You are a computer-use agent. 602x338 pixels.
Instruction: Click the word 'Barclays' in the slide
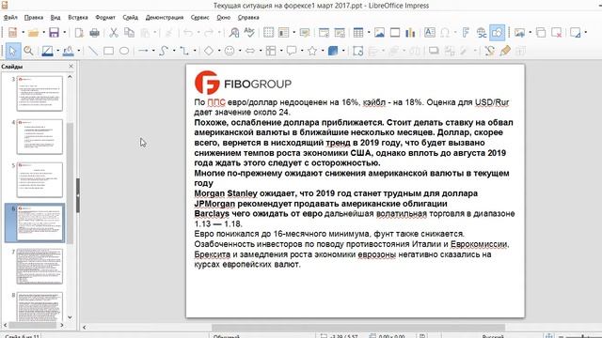click(212, 213)
